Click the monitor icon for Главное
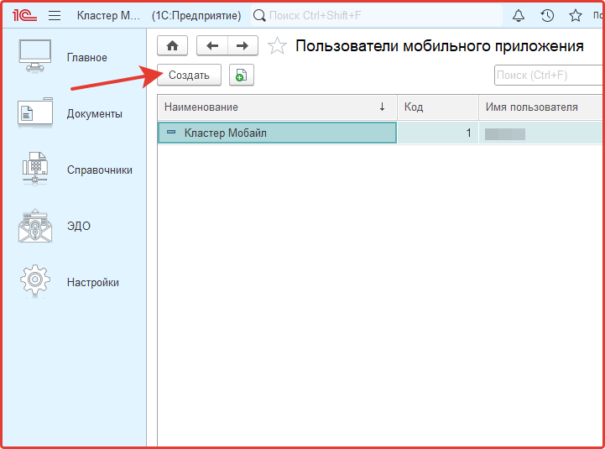The width and height of the screenshot is (605, 449). [x=35, y=55]
